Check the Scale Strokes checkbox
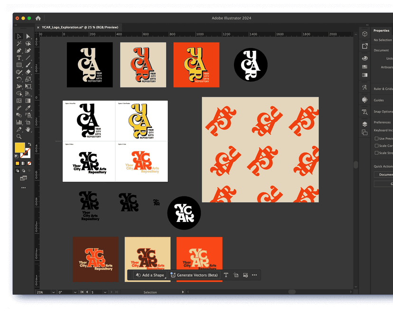393x317 pixels. pos(376,153)
